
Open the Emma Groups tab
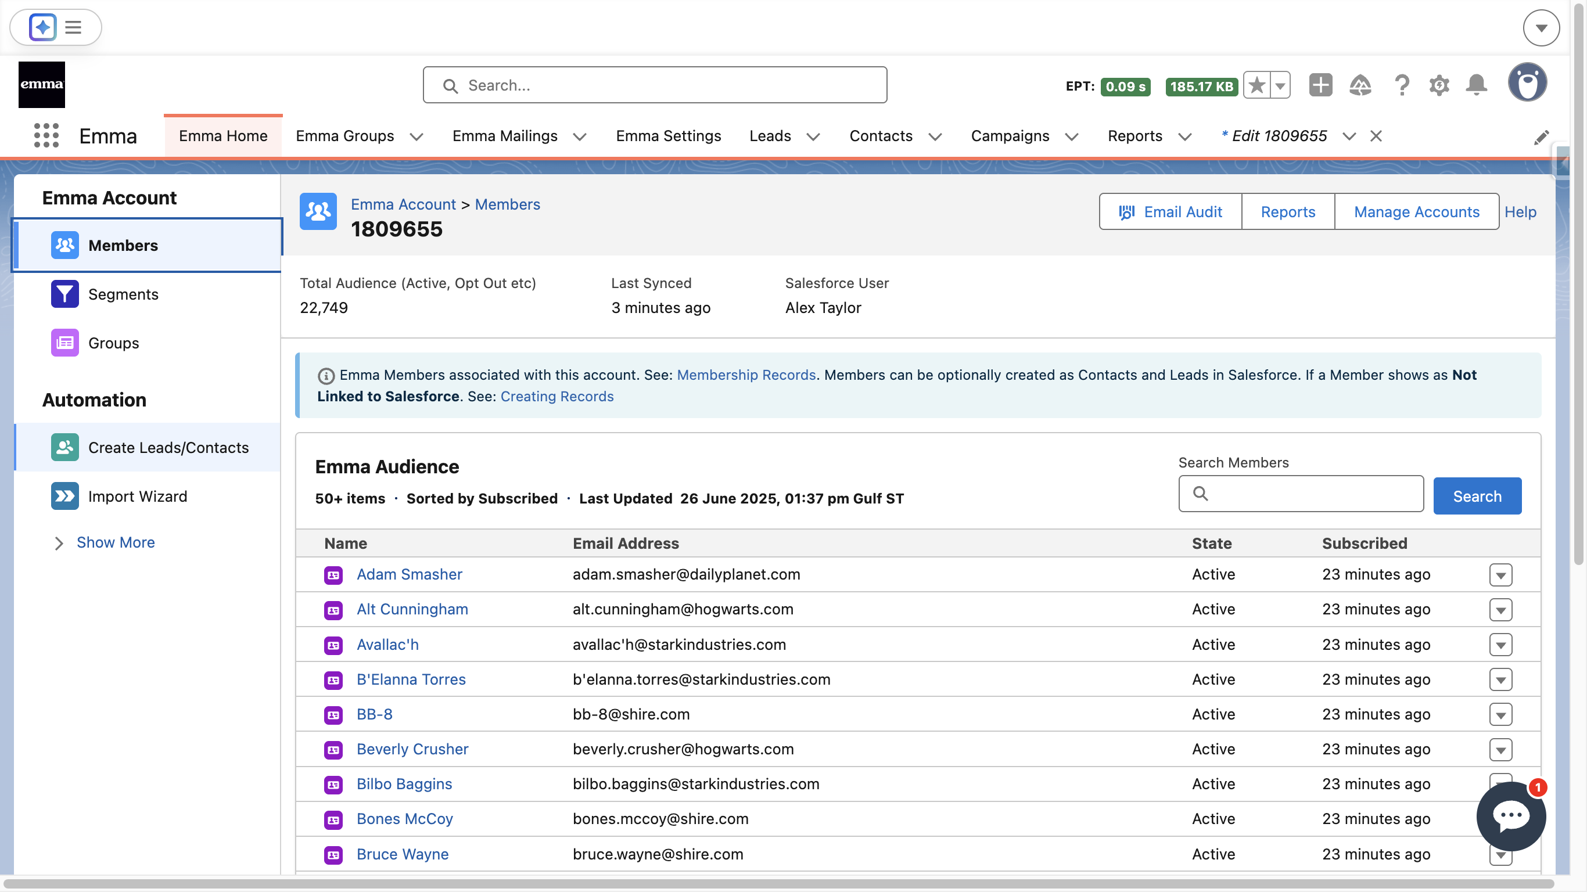(344, 135)
